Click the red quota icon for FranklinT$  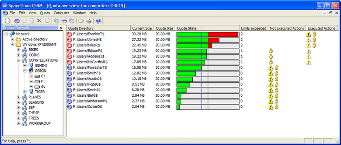[x=69, y=34]
